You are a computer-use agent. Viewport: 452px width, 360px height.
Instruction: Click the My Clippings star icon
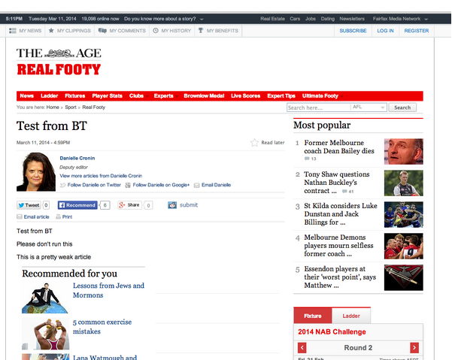pyautogui.click(x=51, y=31)
